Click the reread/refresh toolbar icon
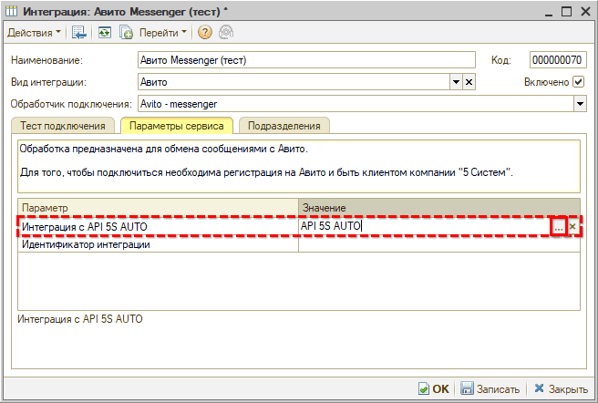Viewport: 598px width, 403px height. coord(104,32)
